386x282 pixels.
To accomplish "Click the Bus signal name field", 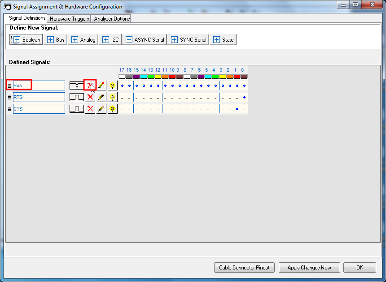I will pyautogui.click(x=39, y=85).
